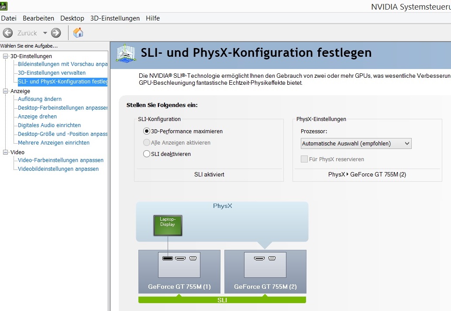Click the Back arrow button
Viewport: 451px width, 311px height.
(8, 33)
